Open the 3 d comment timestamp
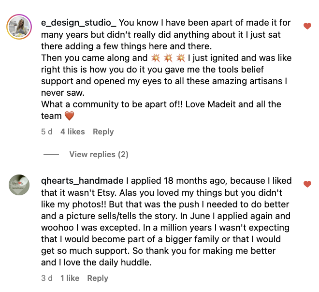The image size is (319, 292). coord(47,278)
